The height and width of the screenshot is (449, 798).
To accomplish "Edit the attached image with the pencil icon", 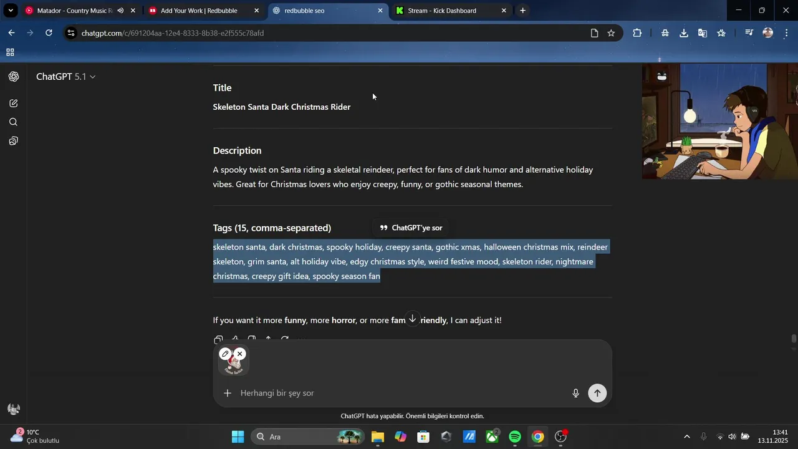I will pos(226,354).
